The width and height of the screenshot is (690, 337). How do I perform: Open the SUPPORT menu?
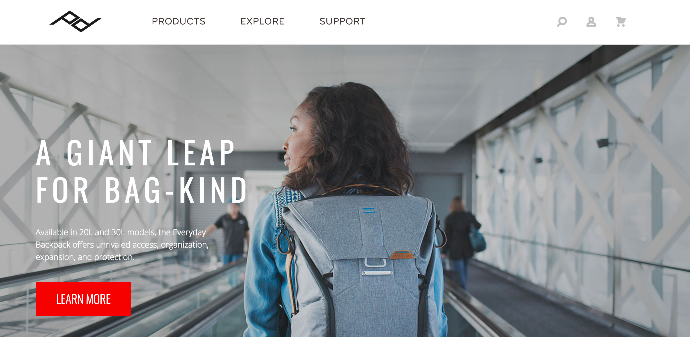coord(342,21)
